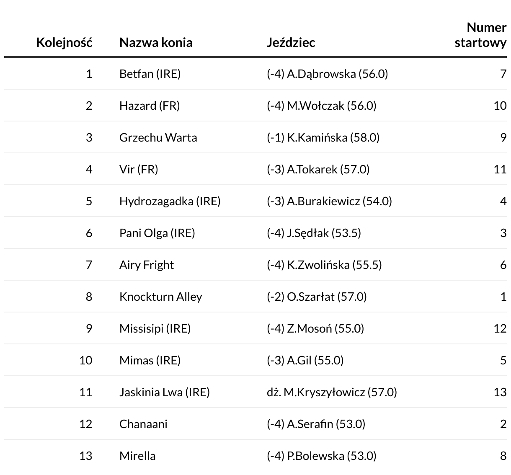This screenshot has height=475, width=511.
Task: Click the Kolejność column header
Action: tap(64, 43)
